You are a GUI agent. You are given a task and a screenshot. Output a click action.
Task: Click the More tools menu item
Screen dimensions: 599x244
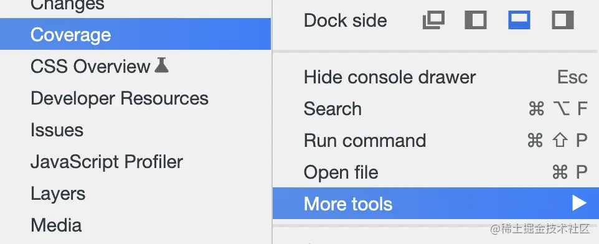pyautogui.click(x=435, y=203)
